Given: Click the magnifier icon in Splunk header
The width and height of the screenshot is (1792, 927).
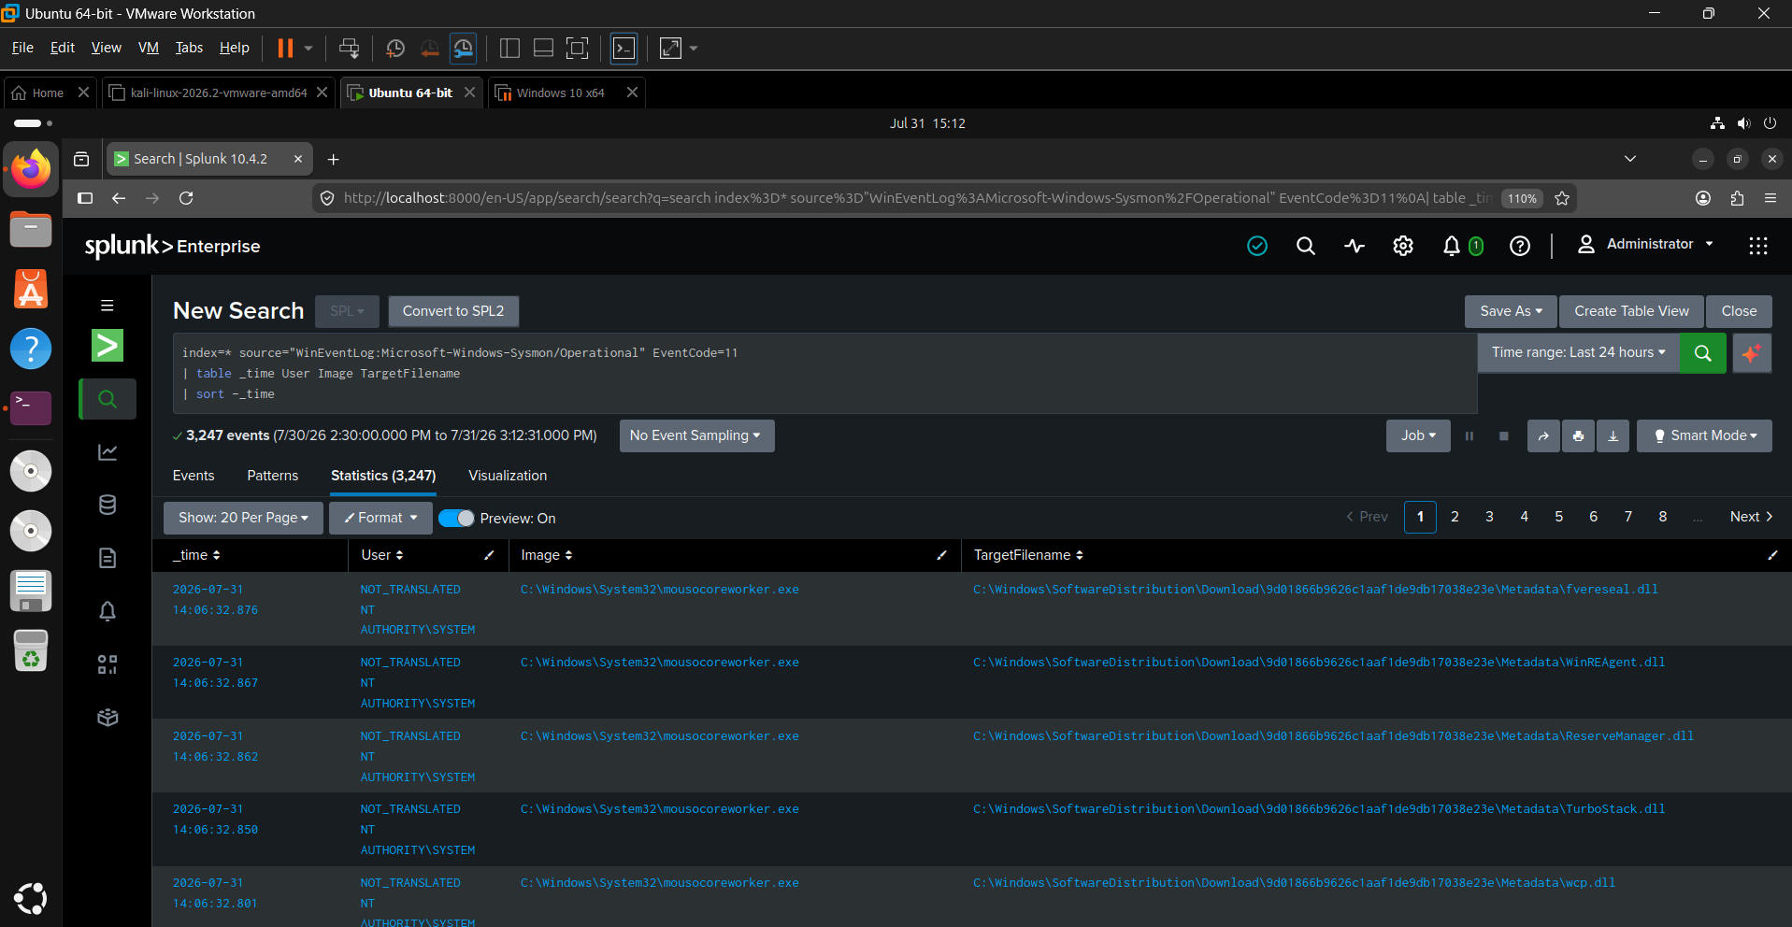Looking at the screenshot, I should [1306, 246].
